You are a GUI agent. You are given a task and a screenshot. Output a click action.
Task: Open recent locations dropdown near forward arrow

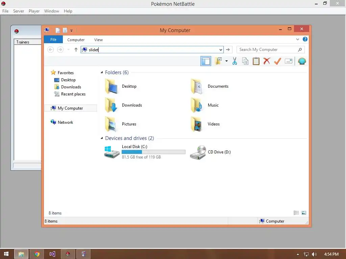pyautogui.click(x=68, y=50)
